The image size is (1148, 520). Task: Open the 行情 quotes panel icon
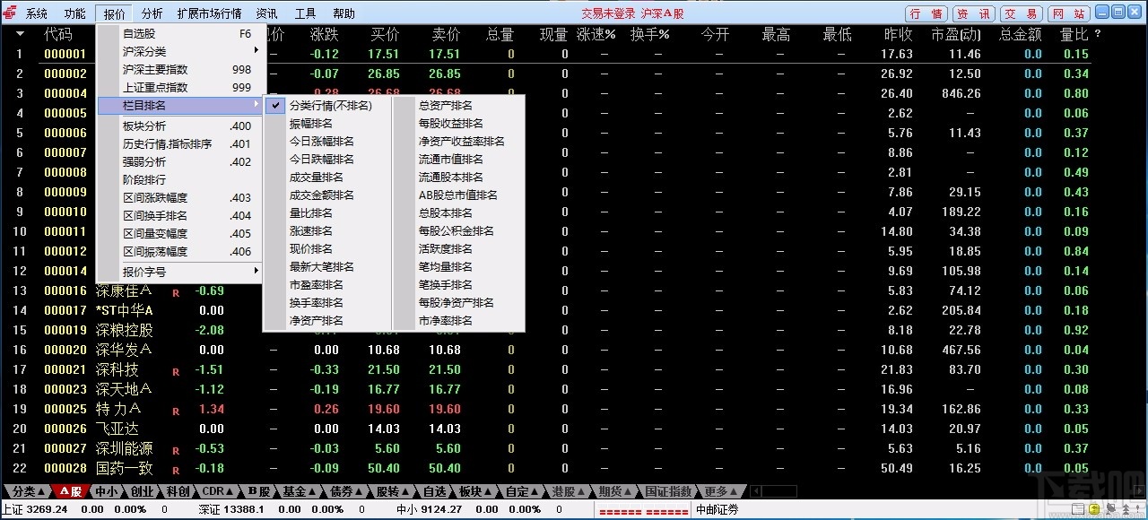point(925,13)
